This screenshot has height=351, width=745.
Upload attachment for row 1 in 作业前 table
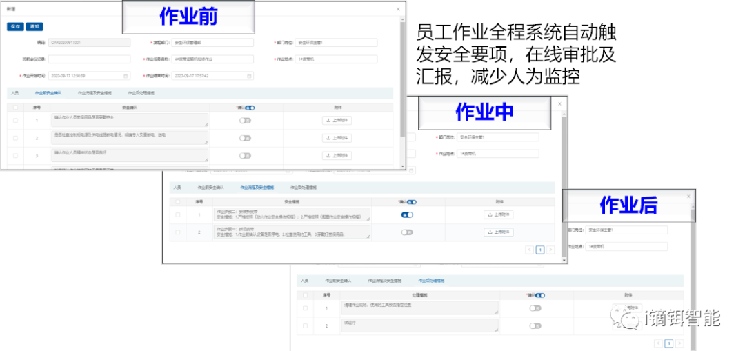[337, 119]
